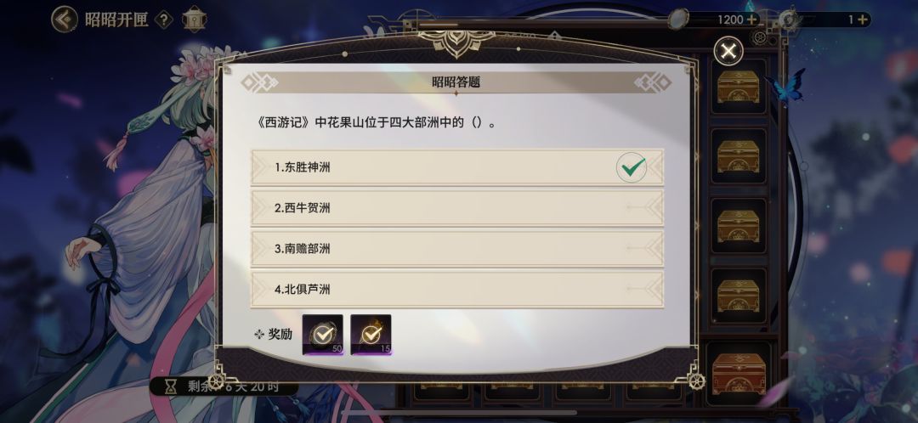Open the second golden treasure chest
918x423 pixels.
(739, 156)
